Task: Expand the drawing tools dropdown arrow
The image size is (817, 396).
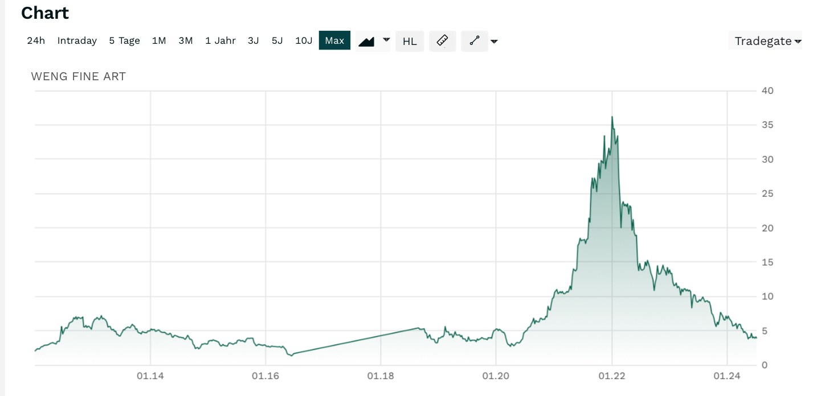Action: tap(494, 42)
